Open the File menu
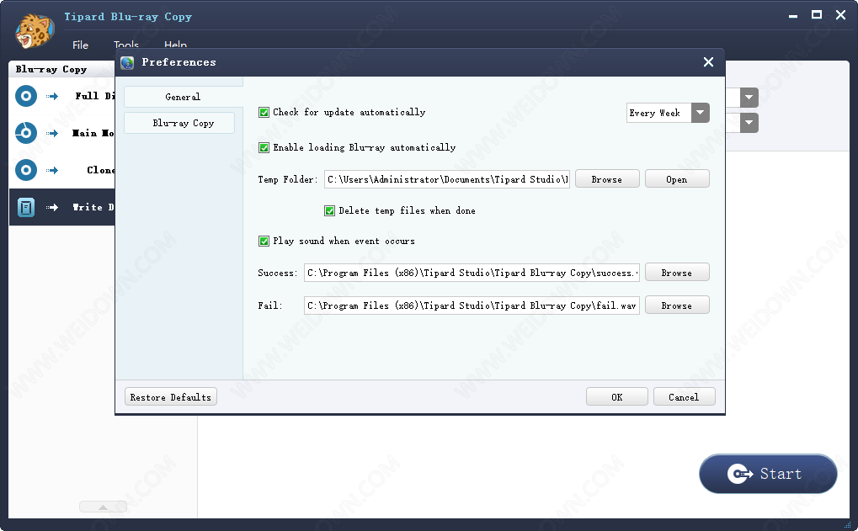Image resolution: width=858 pixels, height=531 pixels. (x=80, y=45)
